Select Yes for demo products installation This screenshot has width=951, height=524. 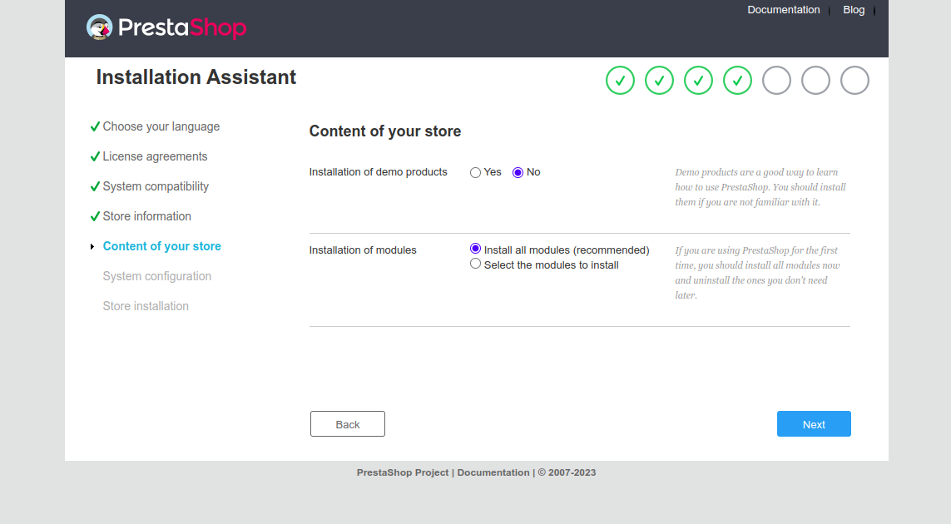pyautogui.click(x=476, y=173)
